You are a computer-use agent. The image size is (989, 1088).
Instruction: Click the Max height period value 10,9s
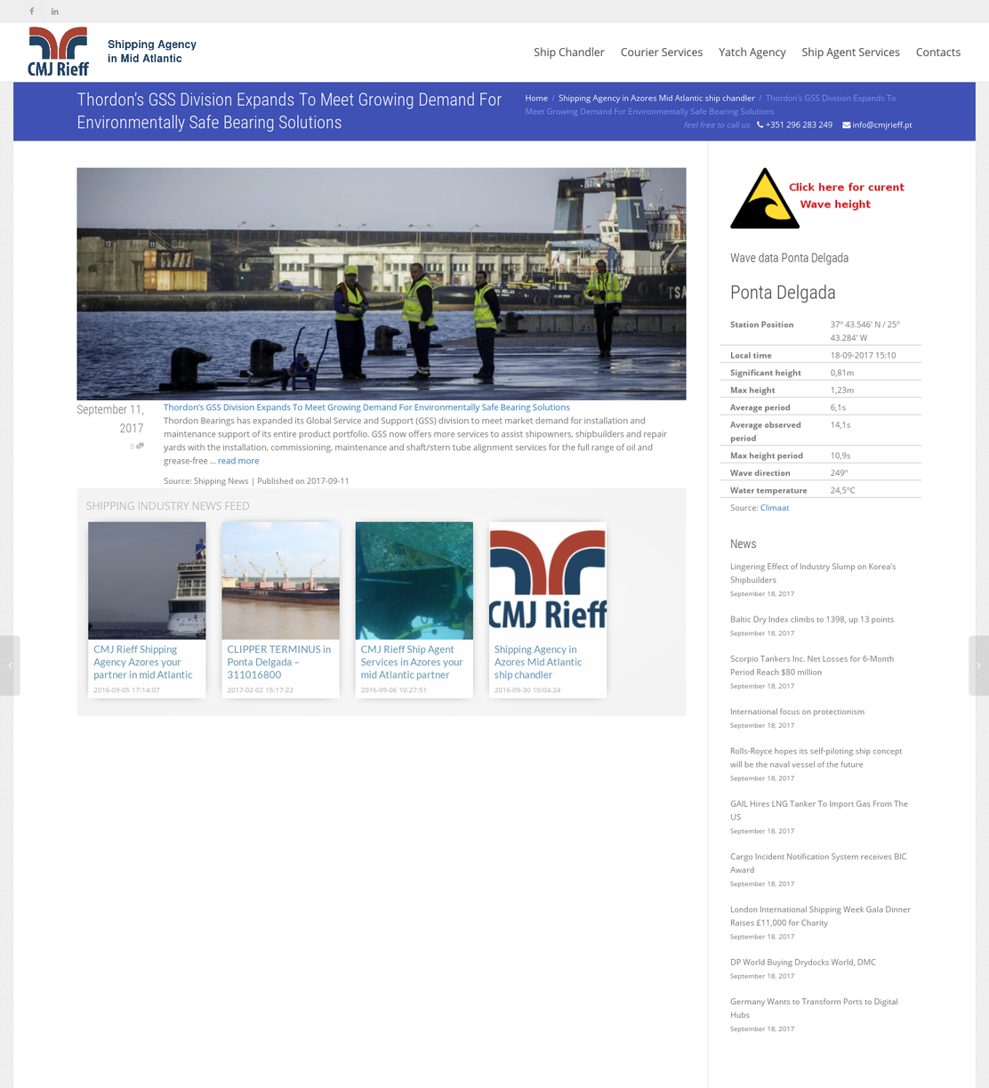(841, 455)
